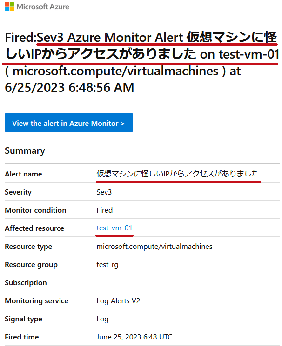Select June 25, 2023 6:48 UTC value

134,337
